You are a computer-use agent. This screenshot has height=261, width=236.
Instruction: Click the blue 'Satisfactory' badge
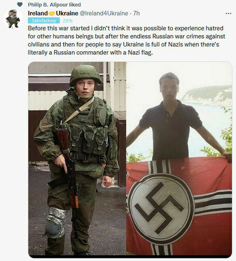tap(44, 21)
